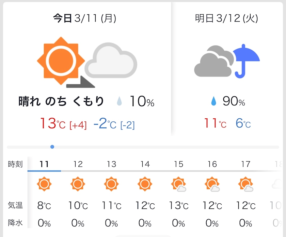
Task: Click the blue raindrop beside 90%
Action: coord(213,101)
